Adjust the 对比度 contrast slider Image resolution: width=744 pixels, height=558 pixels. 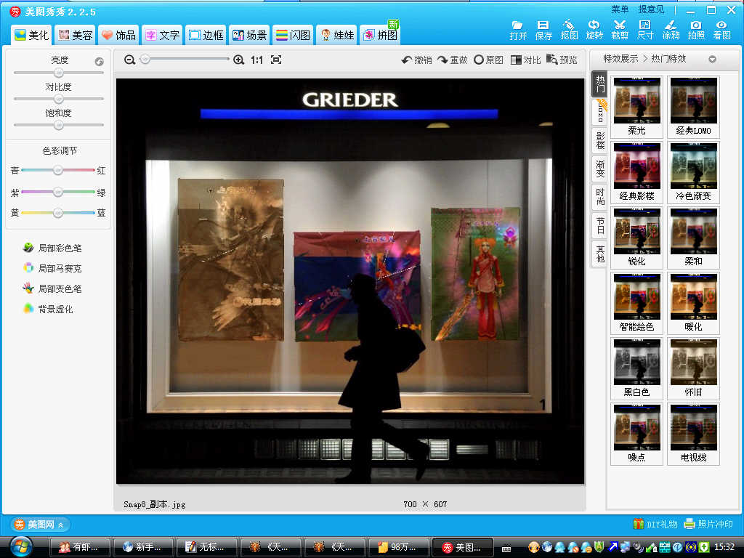58,99
